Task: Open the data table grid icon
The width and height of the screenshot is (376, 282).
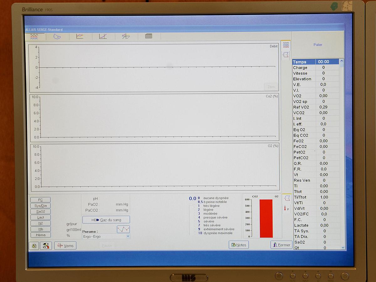Action: tap(149, 36)
